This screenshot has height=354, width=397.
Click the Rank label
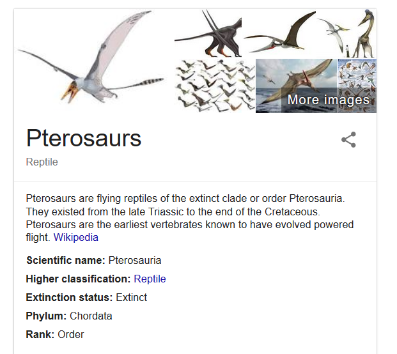(40, 334)
